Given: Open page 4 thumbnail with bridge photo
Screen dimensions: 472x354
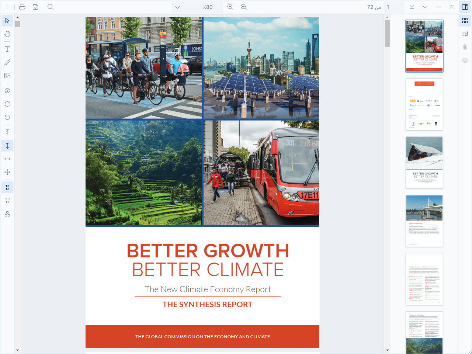Looking at the screenshot, I should (424, 221).
